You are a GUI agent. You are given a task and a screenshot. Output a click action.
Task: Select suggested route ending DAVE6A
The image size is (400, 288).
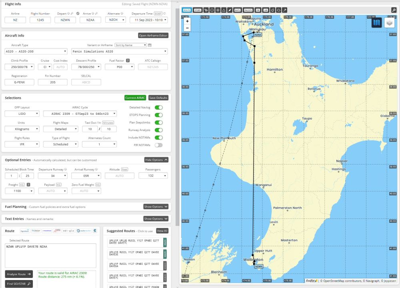(137, 265)
